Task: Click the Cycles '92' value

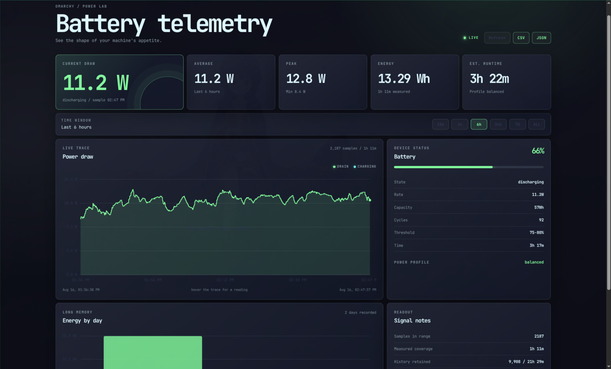Action: pyautogui.click(x=541, y=220)
